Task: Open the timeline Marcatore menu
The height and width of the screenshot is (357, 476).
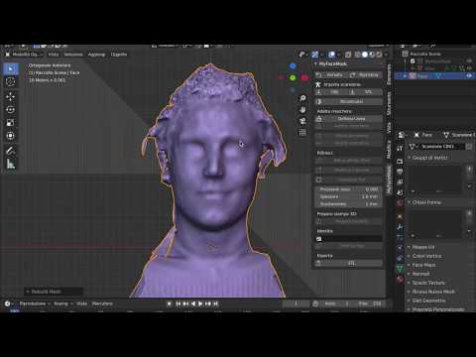Action: point(102,303)
